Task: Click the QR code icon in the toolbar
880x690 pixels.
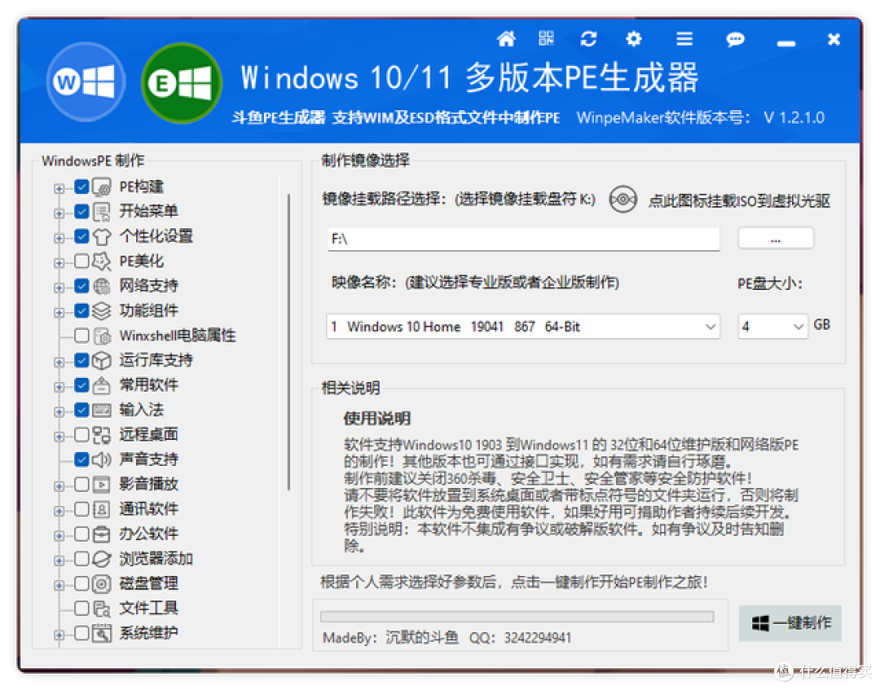Action: [x=546, y=38]
